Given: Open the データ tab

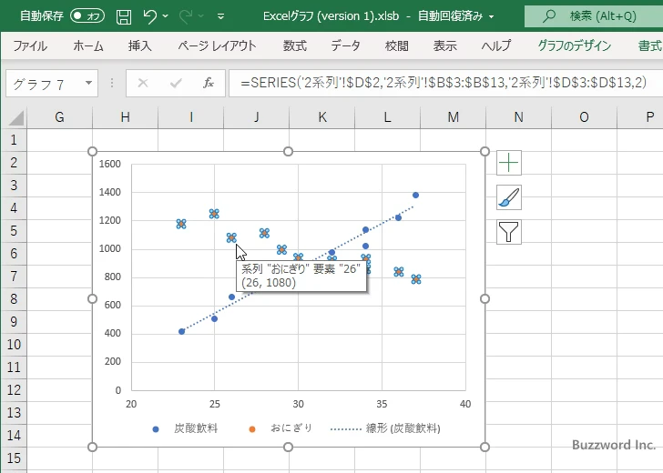Looking at the screenshot, I should (345, 45).
